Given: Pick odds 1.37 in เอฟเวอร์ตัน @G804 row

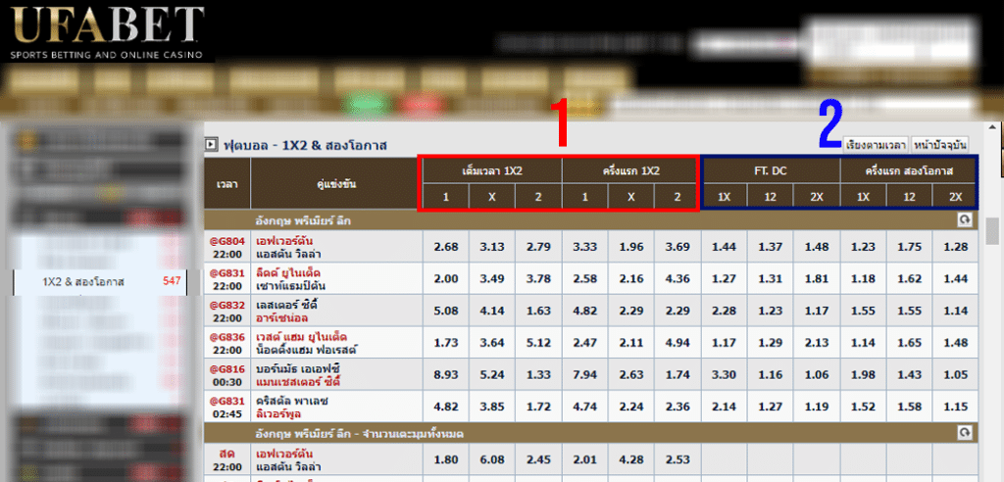Looking at the screenshot, I should [x=770, y=247].
